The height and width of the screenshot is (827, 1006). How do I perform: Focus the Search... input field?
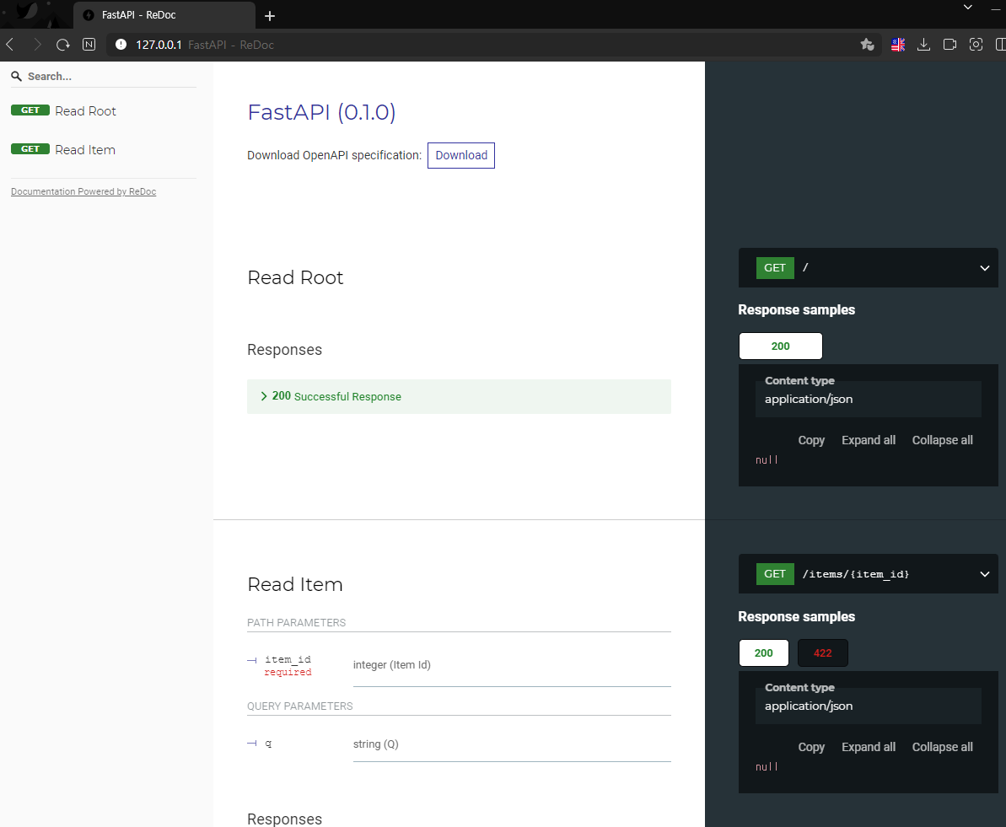[x=103, y=77]
